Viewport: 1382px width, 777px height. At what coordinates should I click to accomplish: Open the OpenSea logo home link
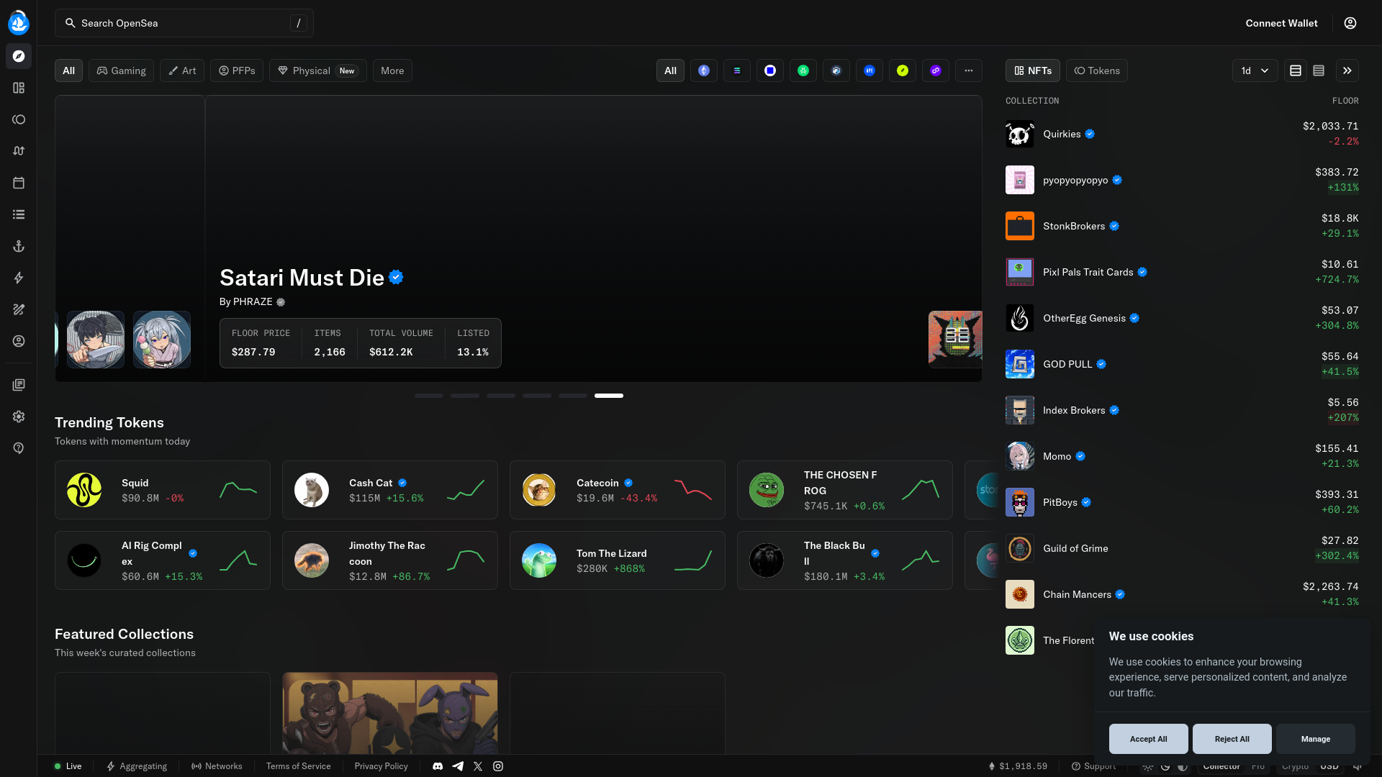[x=19, y=23]
